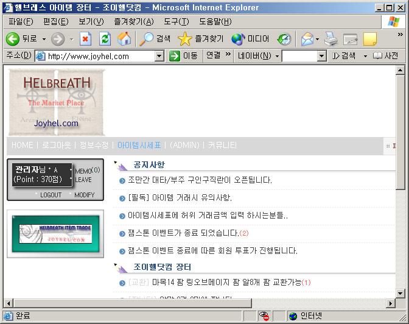This screenshot has height=324, width=409.
Task: Open the Media (미디어) bar
Action: pos(250,39)
